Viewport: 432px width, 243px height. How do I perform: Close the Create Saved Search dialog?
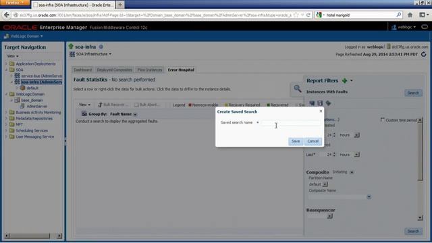pos(321,111)
